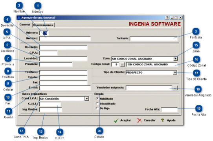
Task: Switch to the General tab
Action: 25,25
